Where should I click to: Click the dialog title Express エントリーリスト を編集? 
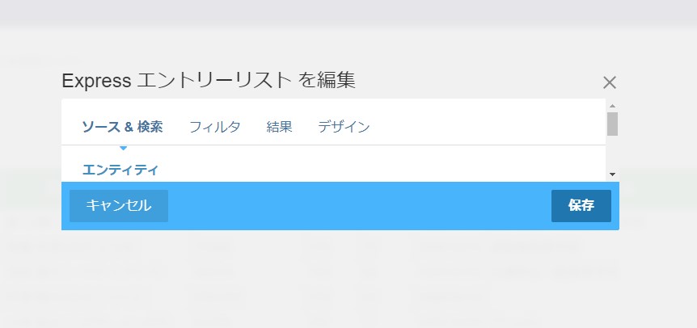[x=209, y=81]
